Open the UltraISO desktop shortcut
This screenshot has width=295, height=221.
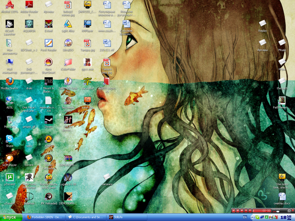coord(68,45)
